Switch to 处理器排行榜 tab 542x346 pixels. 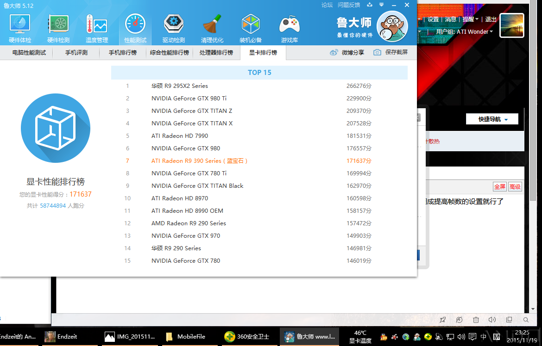point(216,52)
